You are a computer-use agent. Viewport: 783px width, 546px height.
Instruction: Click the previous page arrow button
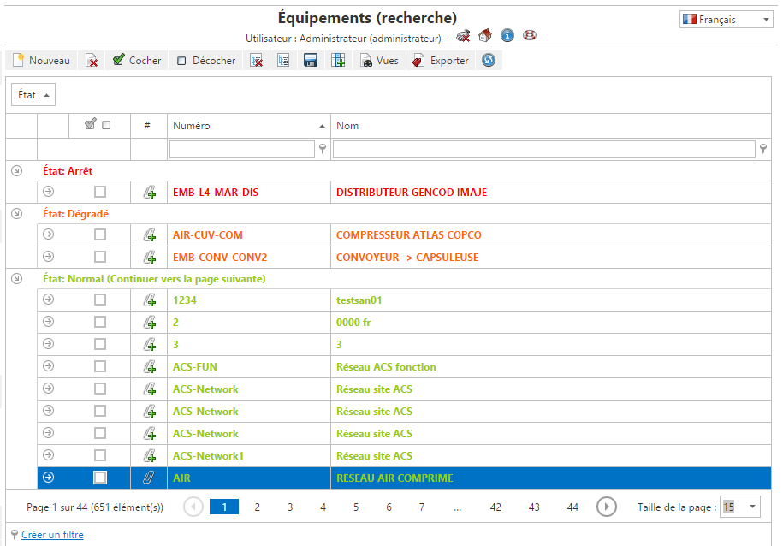pyautogui.click(x=193, y=507)
